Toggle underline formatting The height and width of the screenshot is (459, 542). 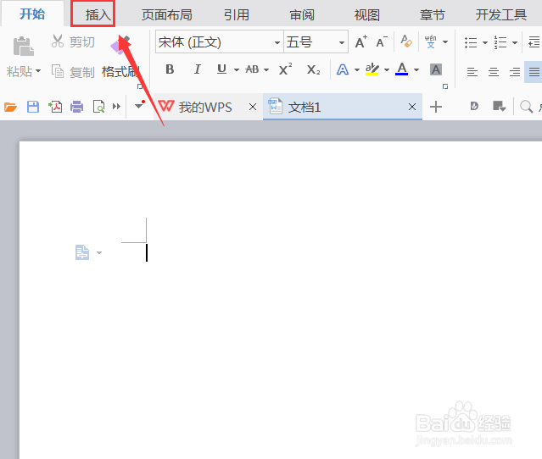pos(221,69)
